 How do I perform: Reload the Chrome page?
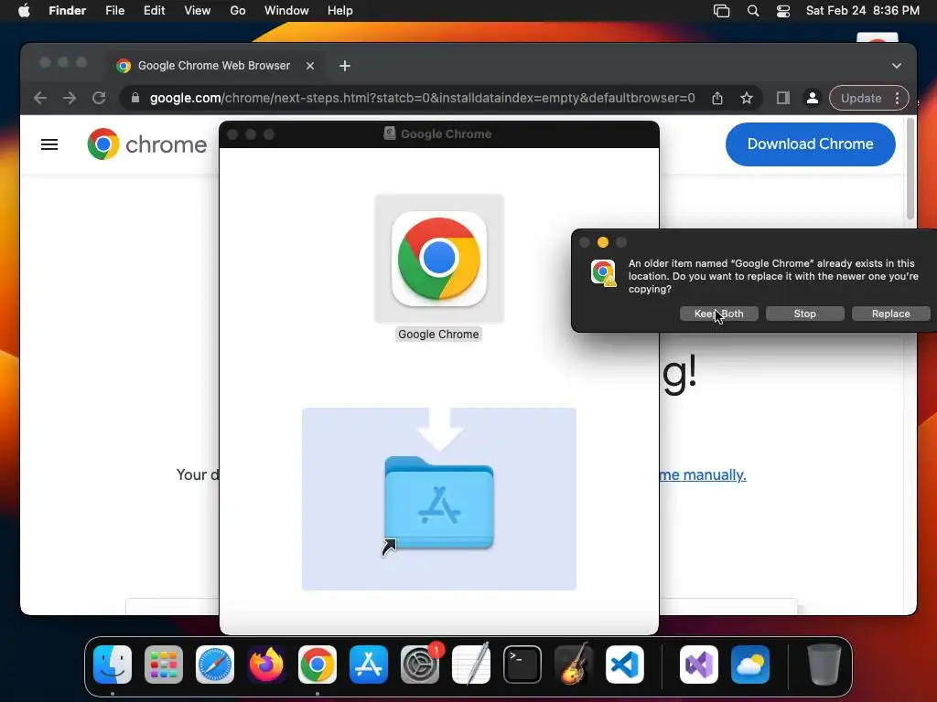click(99, 98)
